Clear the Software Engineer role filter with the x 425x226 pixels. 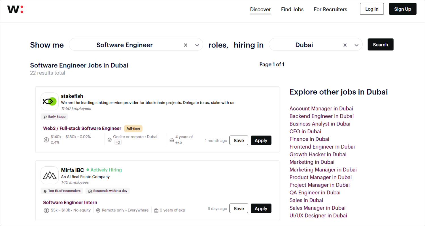point(186,45)
